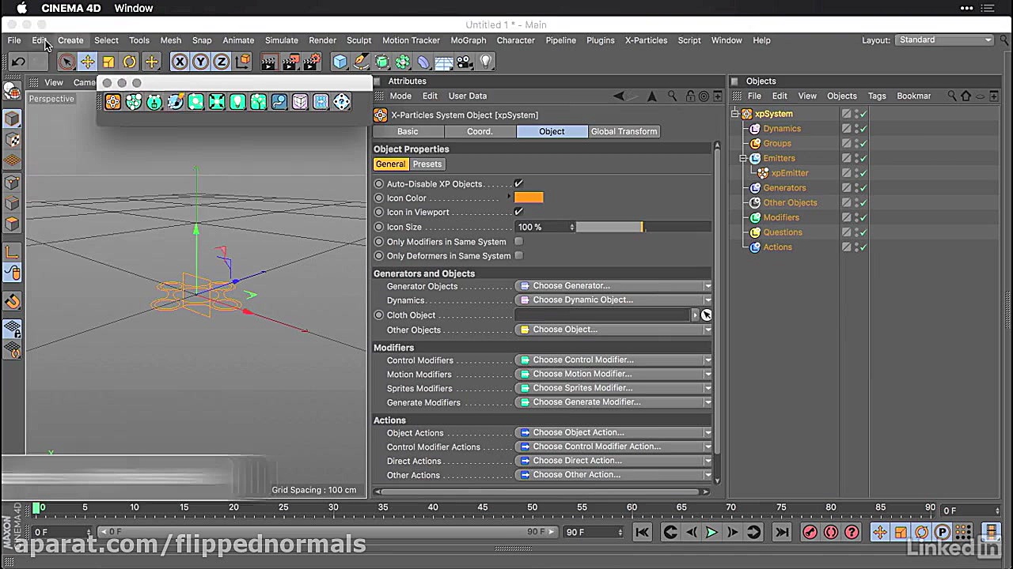Click the xpSystem icon in the X-Particles palette
The image size is (1013, 569).
point(112,102)
